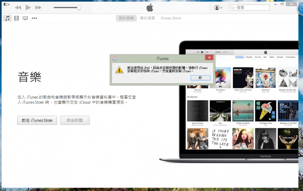This screenshot has width=303, height=191.
Task: Click the Run album cover by Alison Wonderland
Action: tap(220, 111)
